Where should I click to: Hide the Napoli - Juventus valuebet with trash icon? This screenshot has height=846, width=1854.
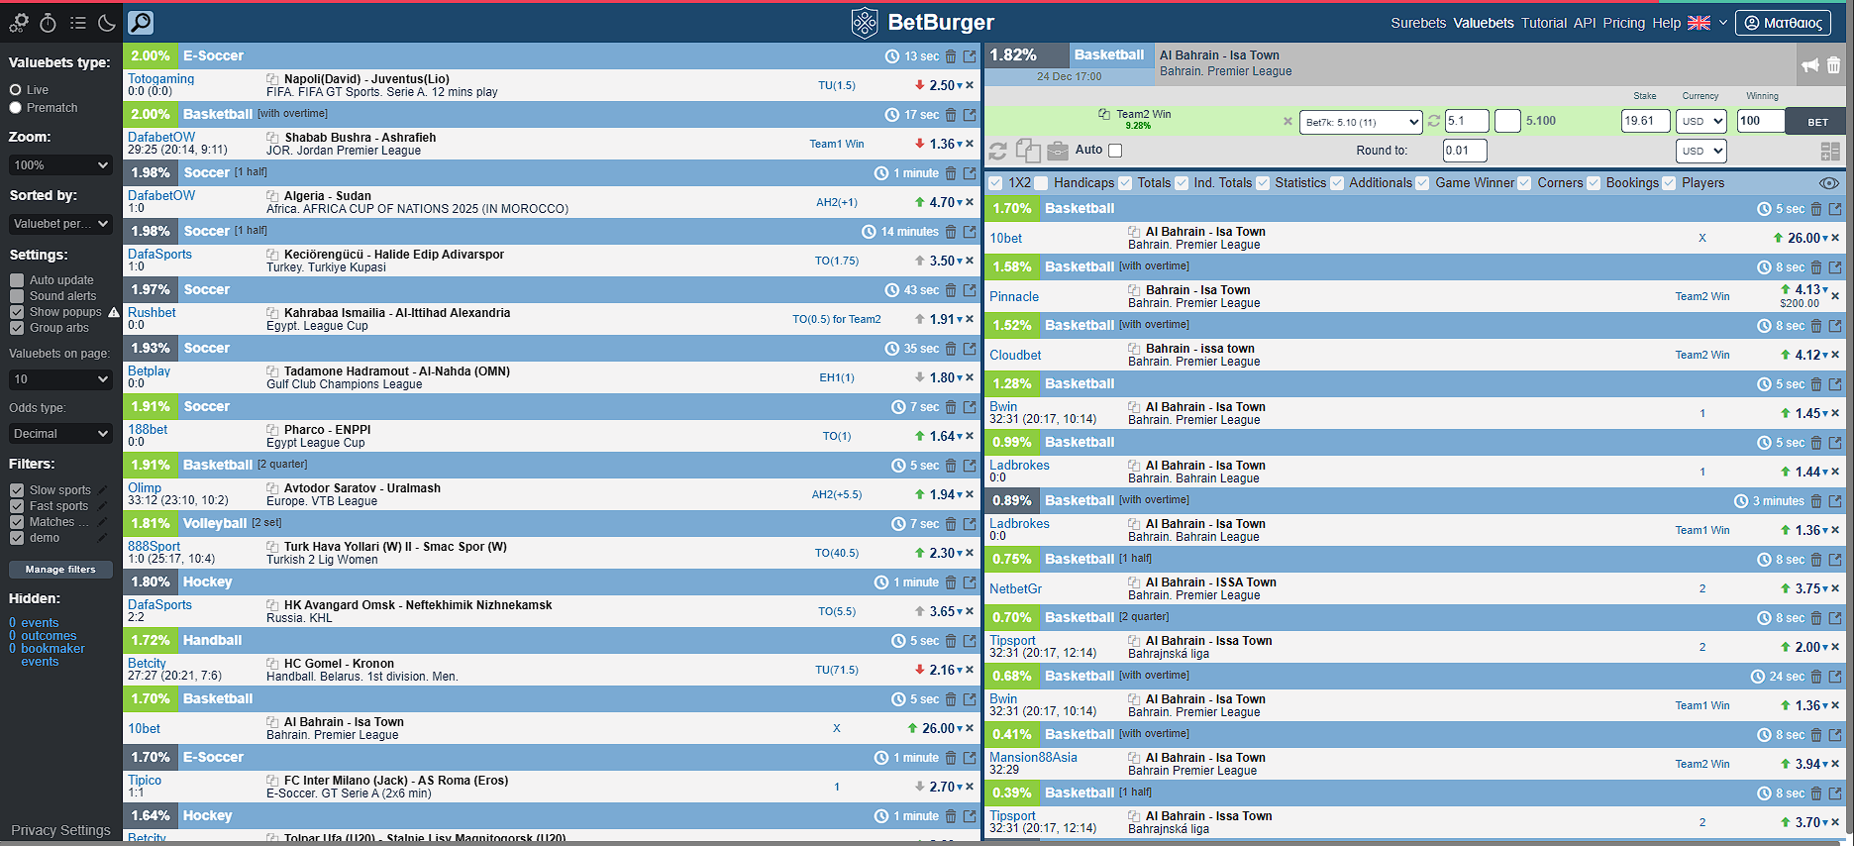951,56
